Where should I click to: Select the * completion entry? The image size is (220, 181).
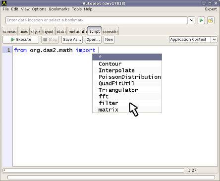127,57
